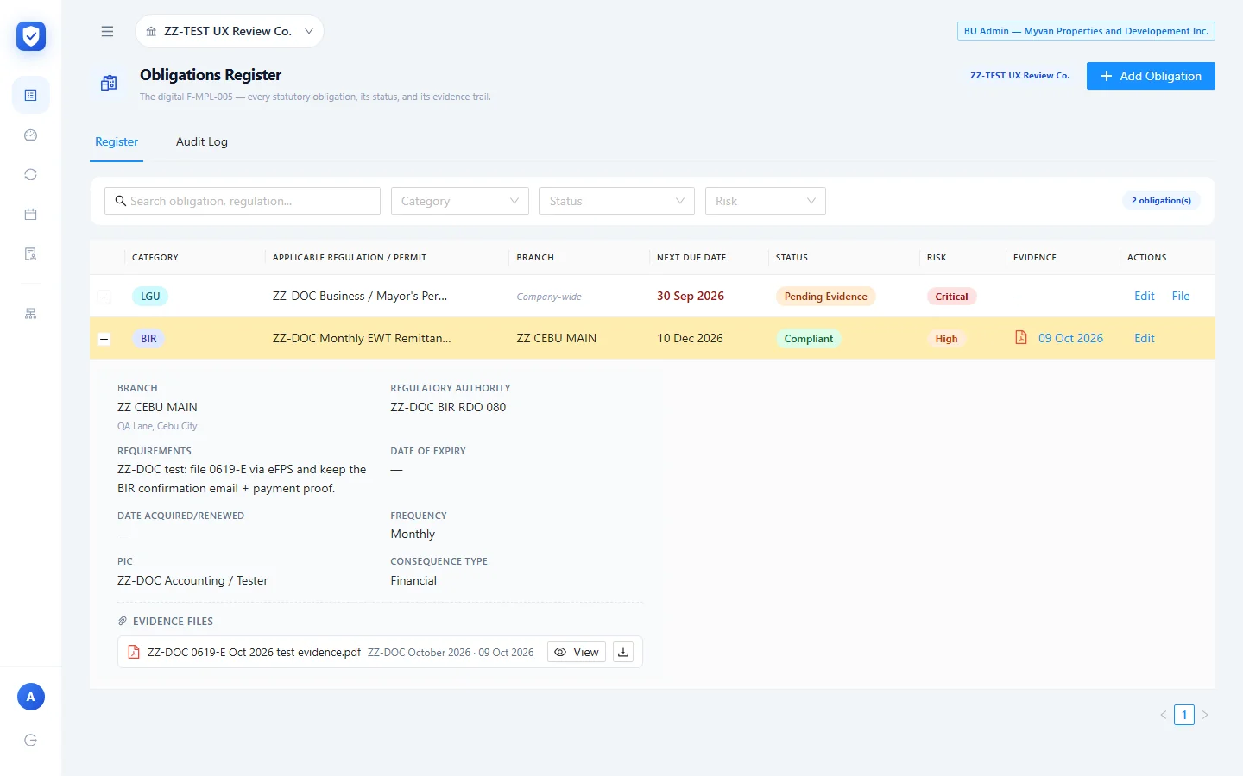Click the Financial consequence type value
1243x776 pixels.
pyautogui.click(x=413, y=580)
